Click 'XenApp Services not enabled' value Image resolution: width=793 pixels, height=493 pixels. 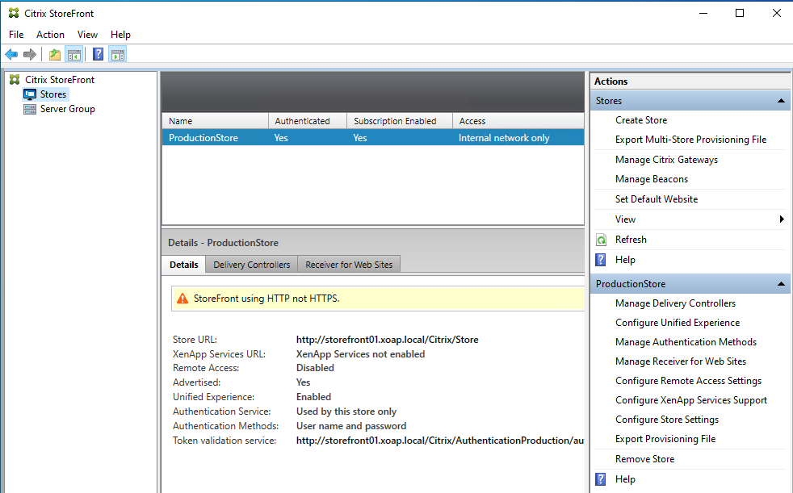[x=360, y=354]
